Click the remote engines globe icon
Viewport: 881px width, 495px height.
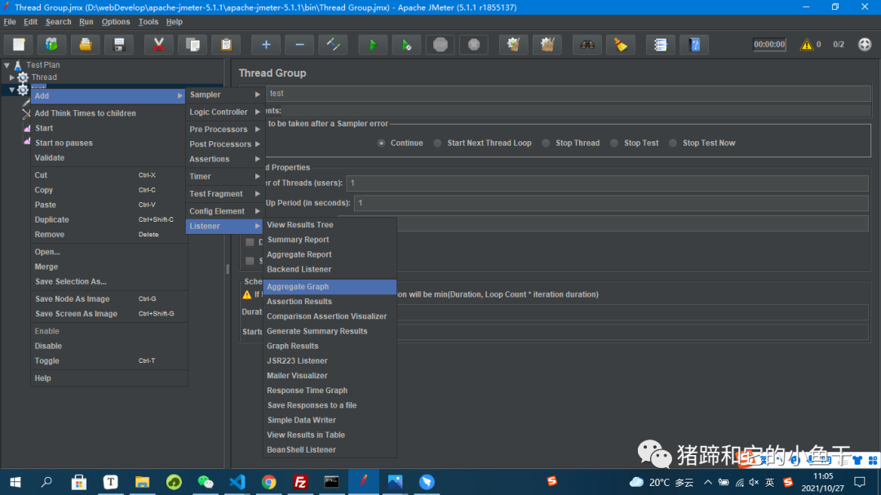[865, 44]
